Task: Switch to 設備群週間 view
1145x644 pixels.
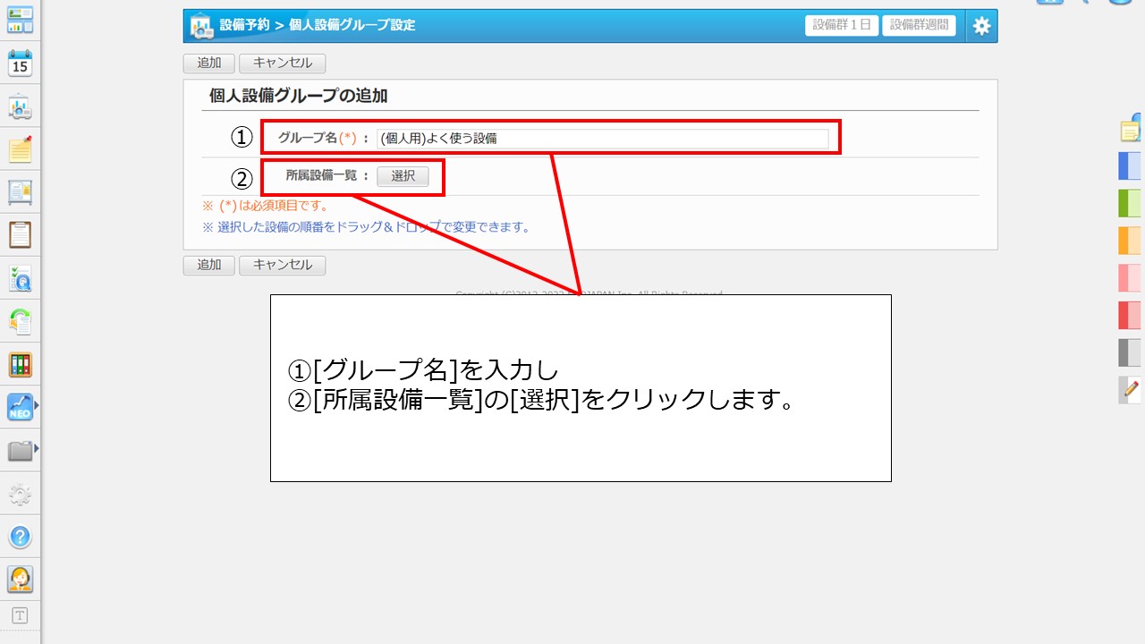Action: tap(919, 25)
